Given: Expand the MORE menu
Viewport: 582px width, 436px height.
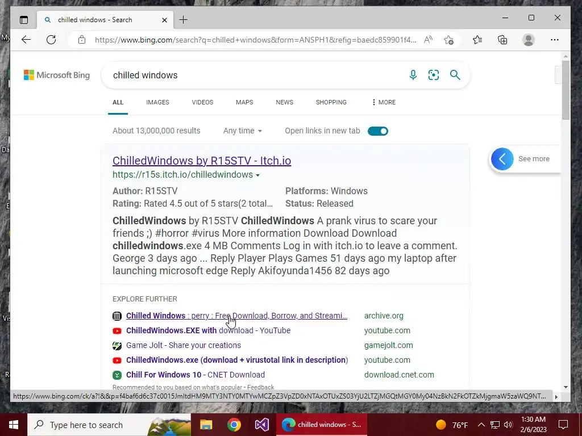Looking at the screenshot, I should click(x=384, y=102).
